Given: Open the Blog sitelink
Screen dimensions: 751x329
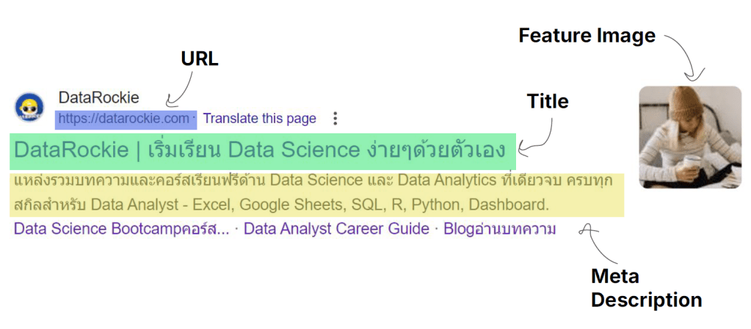Looking at the screenshot, I should point(499,229).
